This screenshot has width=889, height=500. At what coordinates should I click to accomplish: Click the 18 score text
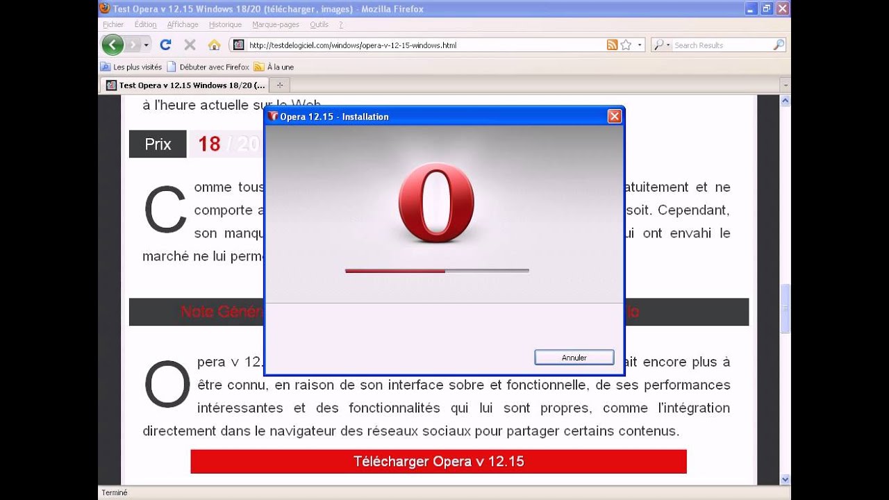(x=209, y=144)
